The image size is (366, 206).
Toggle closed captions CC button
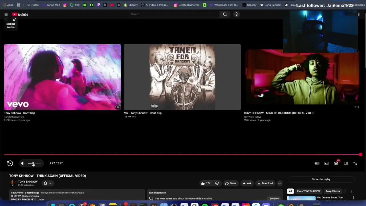(x=327, y=163)
